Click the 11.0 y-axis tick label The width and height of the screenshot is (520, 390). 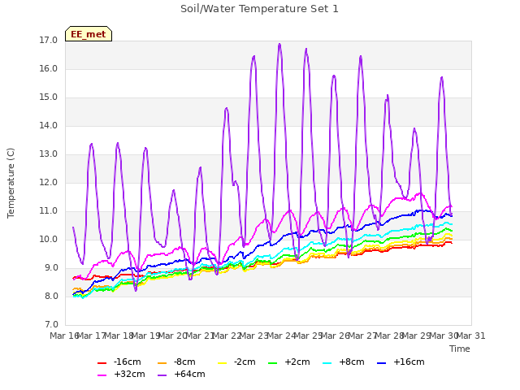click(x=49, y=211)
